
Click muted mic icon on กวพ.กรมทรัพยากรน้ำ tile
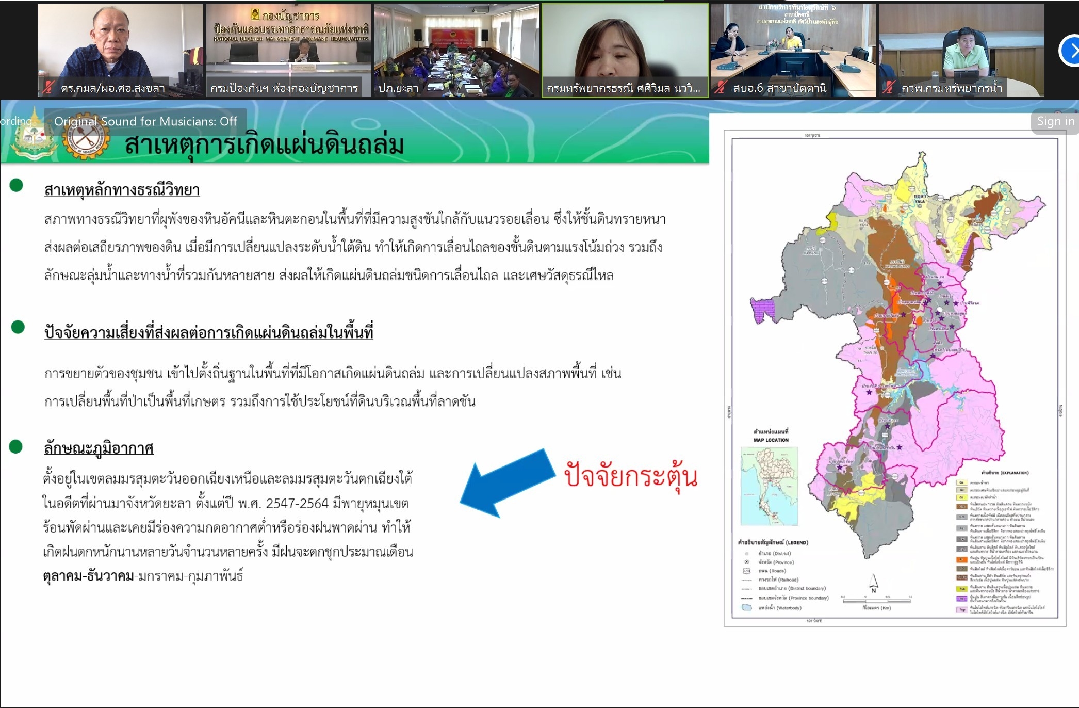(889, 88)
